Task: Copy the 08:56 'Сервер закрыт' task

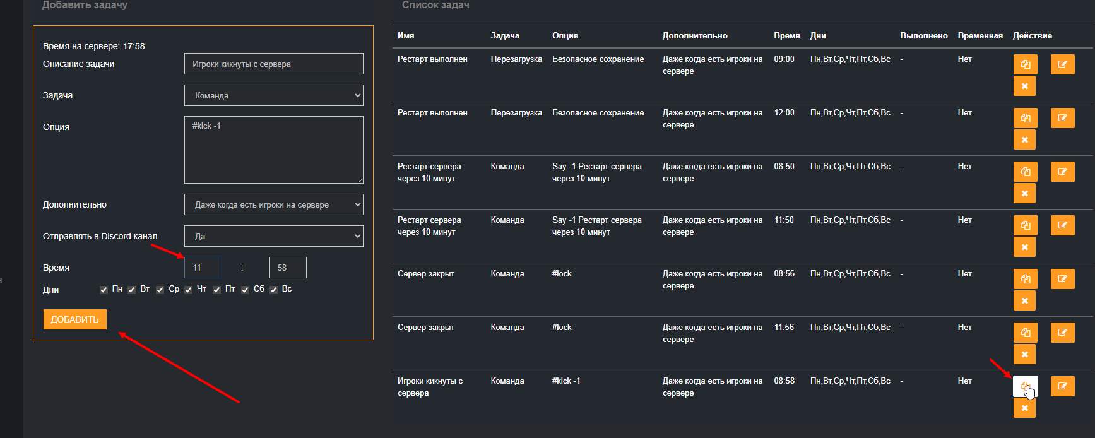Action: pyautogui.click(x=1024, y=279)
